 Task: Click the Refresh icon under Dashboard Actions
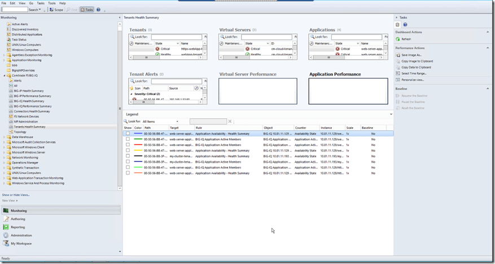click(397, 39)
